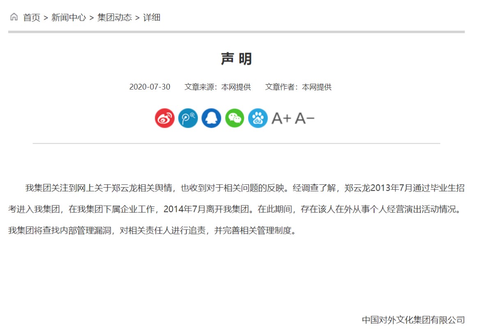Click the 声明 article title
This screenshot has height=336, width=493.
pyautogui.click(x=236, y=59)
